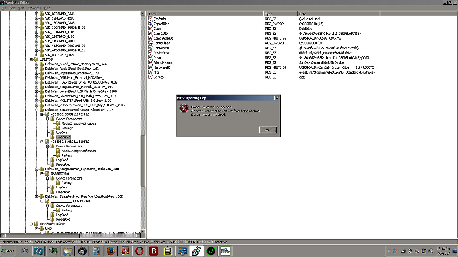Click the registry path in status bar
Screen dimensions: 458x257
(114, 242)
